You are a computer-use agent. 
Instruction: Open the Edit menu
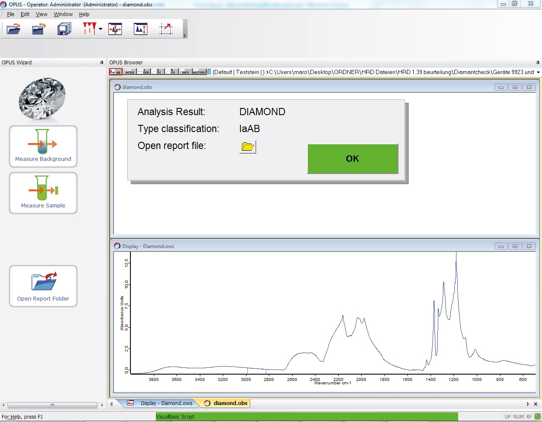[25, 14]
